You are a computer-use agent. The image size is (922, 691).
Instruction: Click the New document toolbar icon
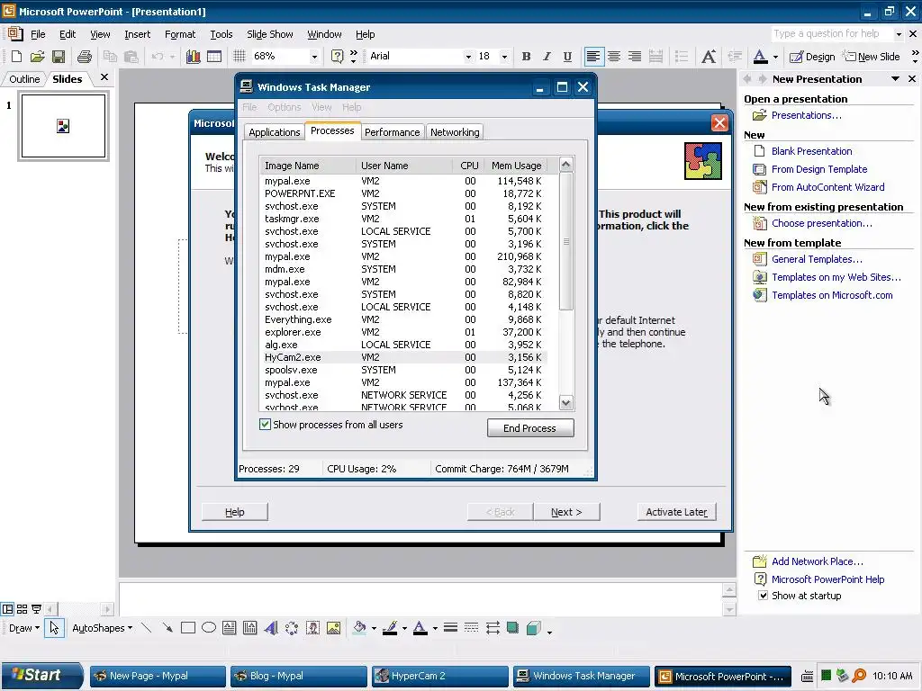pyautogui.click(x=16, y=57)
